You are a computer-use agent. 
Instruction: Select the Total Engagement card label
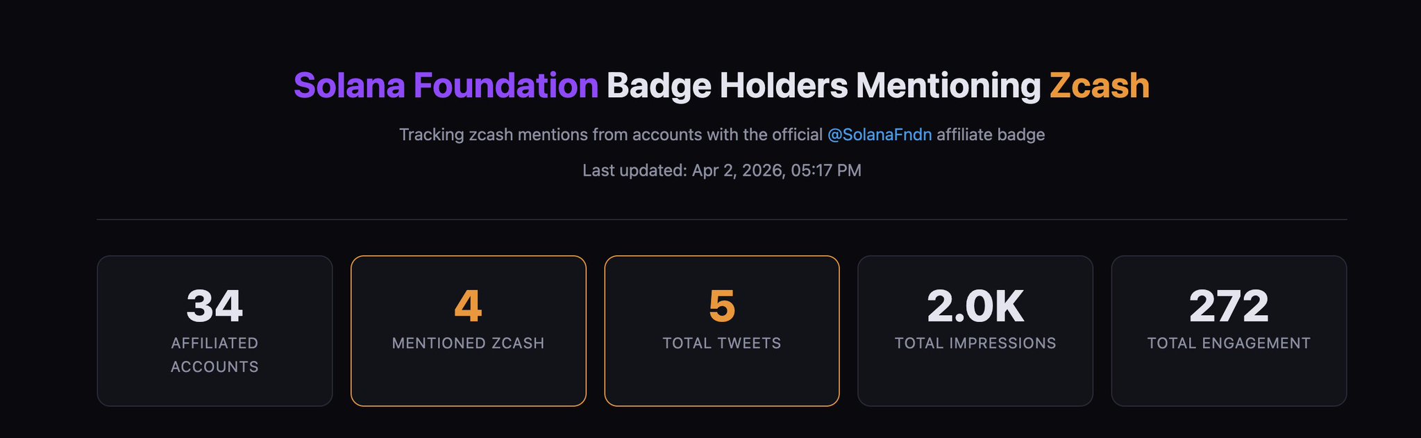(1229, 344)
